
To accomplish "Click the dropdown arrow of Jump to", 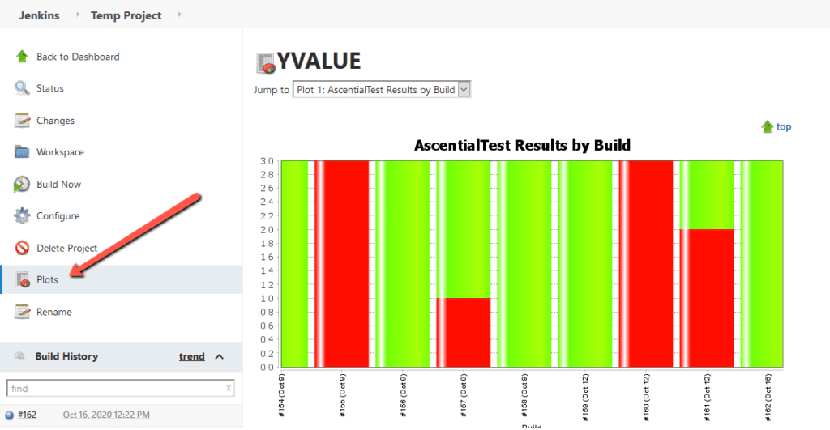I will tap(464, 89).
